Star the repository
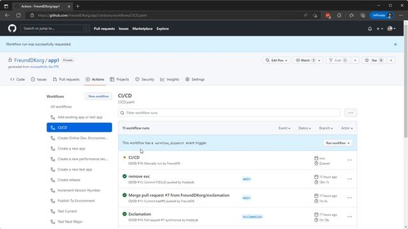408x229 pixels. 374,60
